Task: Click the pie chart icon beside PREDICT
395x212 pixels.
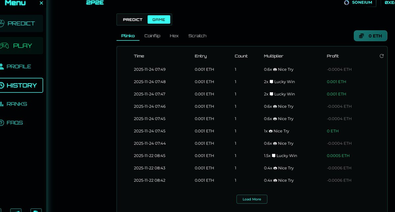Action: [2, 23]
